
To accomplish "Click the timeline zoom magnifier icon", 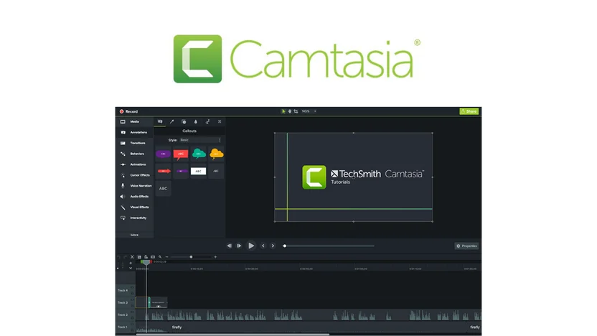I will [x=160, y=257].
